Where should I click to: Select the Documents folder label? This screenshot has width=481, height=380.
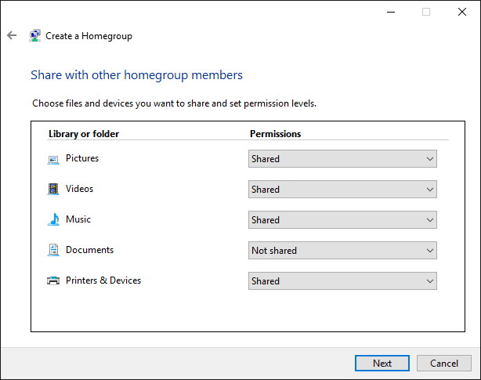pos(89,250)
